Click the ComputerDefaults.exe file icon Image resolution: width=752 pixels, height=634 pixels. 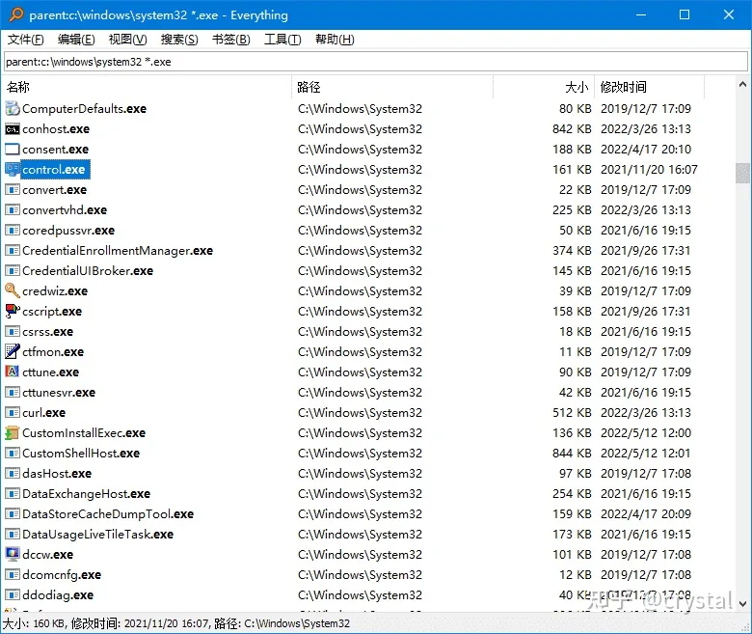point(13,109)
